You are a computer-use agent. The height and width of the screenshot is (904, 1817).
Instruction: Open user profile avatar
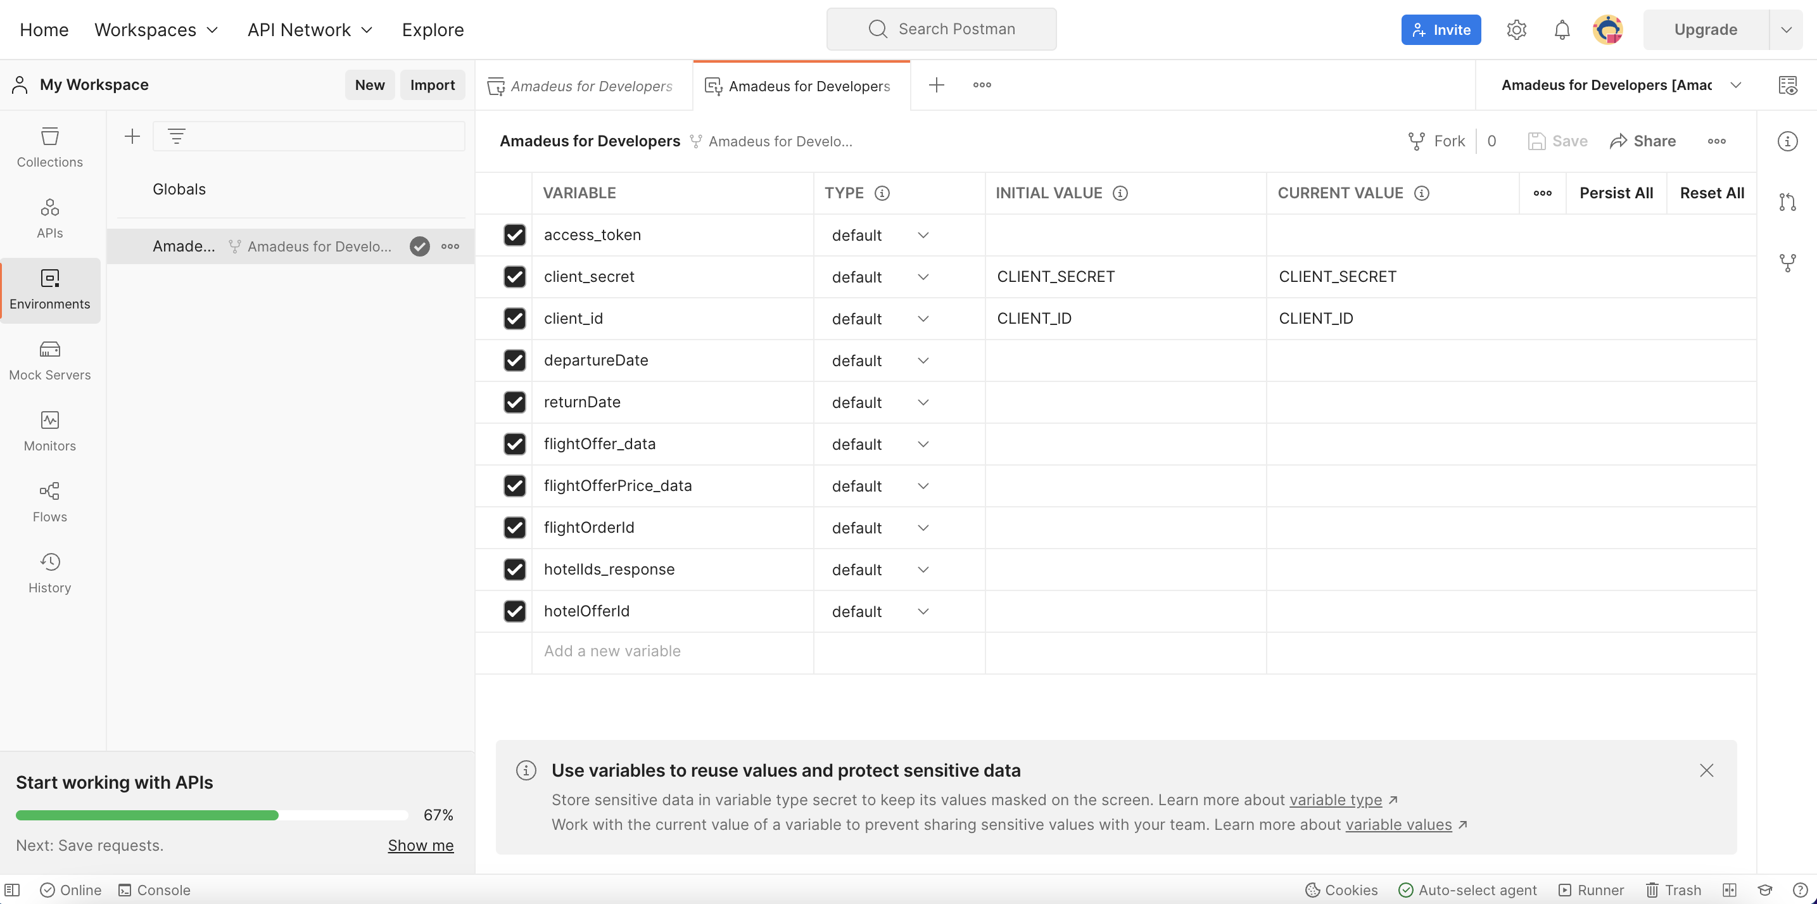(1607, 30)
